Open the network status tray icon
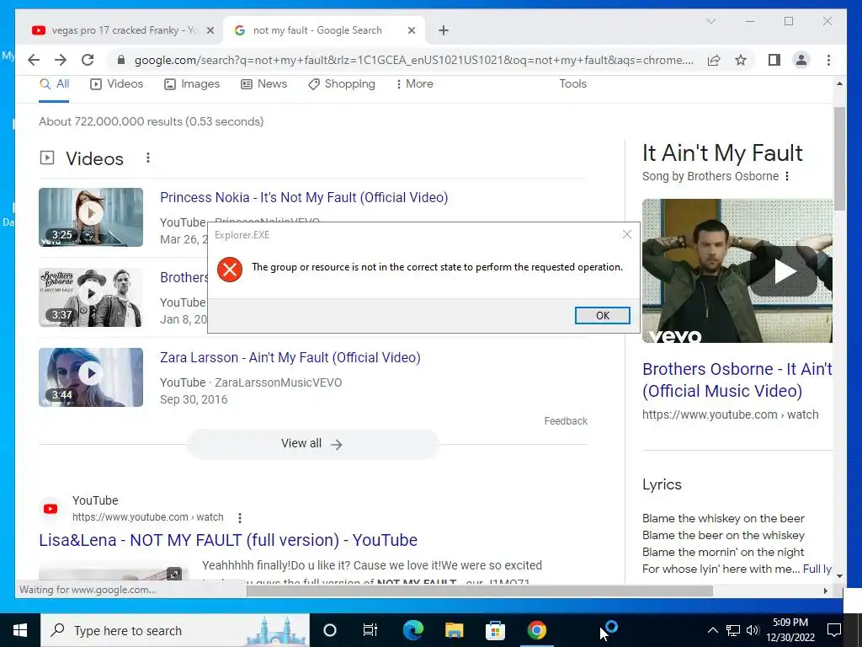Screen dimensions: 862x647 click(x=733, y=630)
